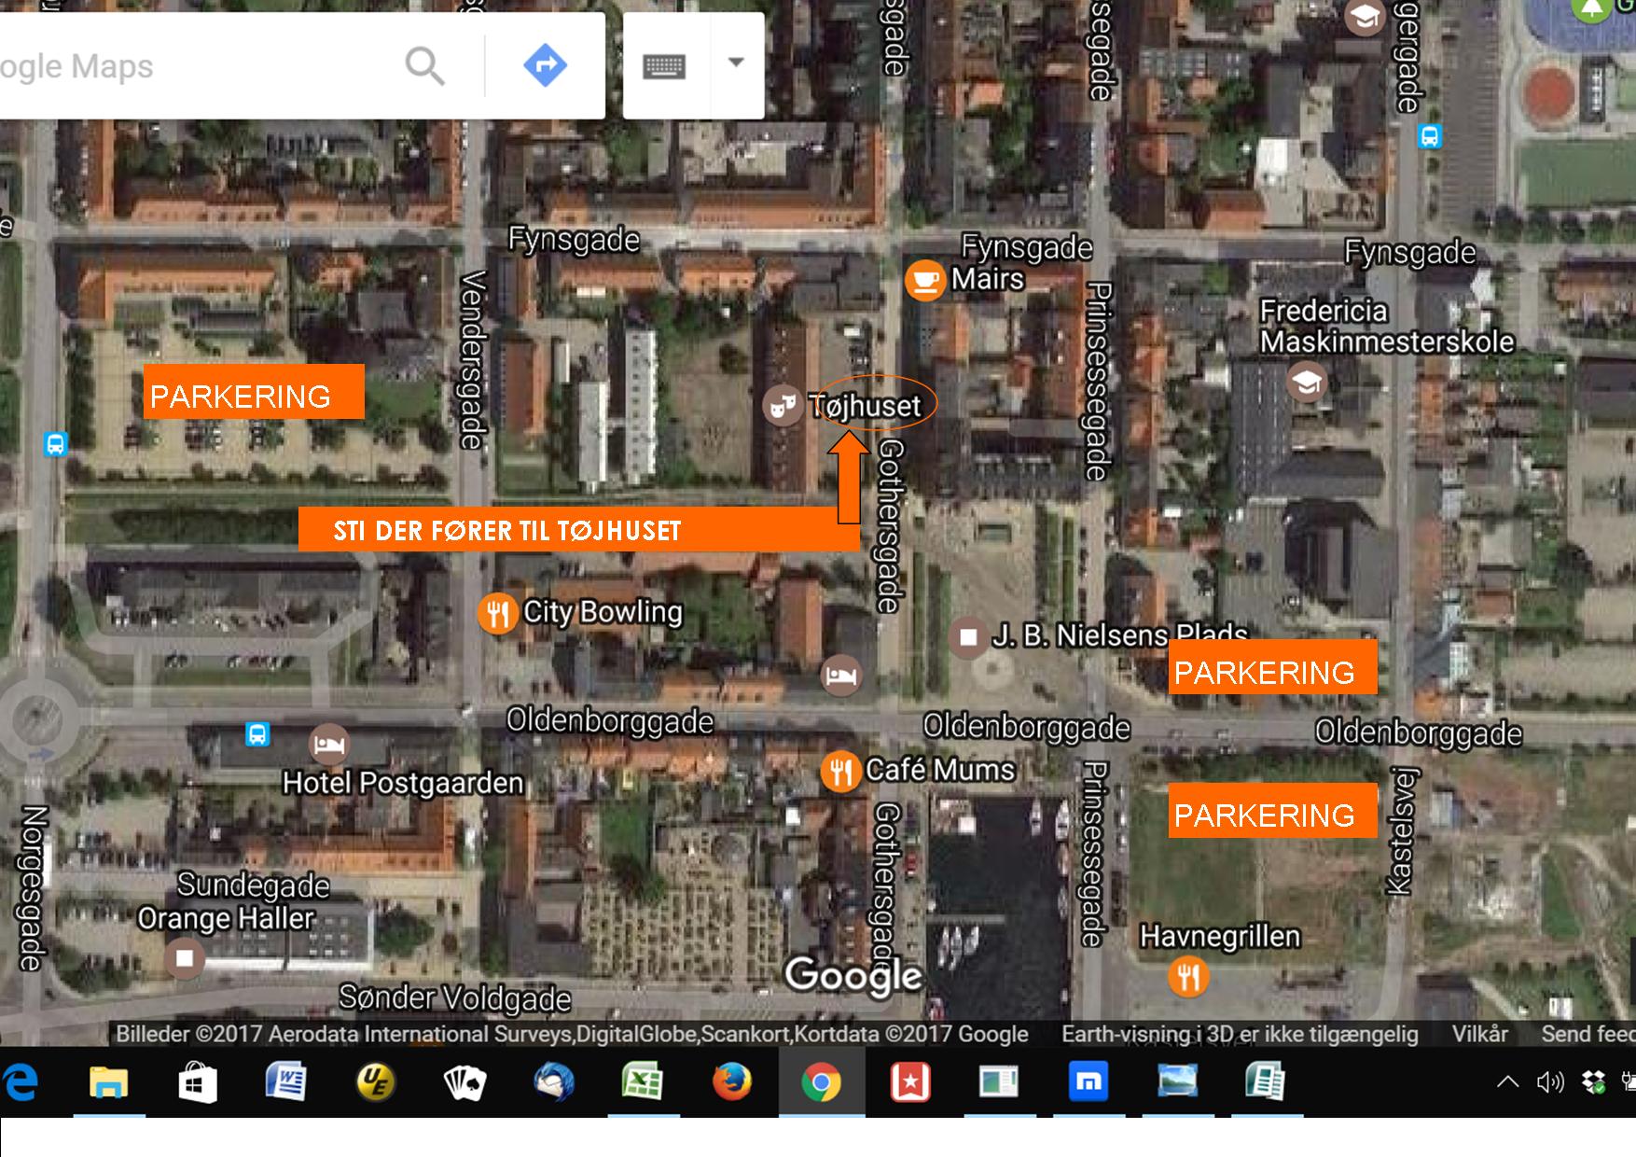Select the Sundegade Orange Haller marker
The height and width of the screenshot is (1157, 1636).
[185, 958]
